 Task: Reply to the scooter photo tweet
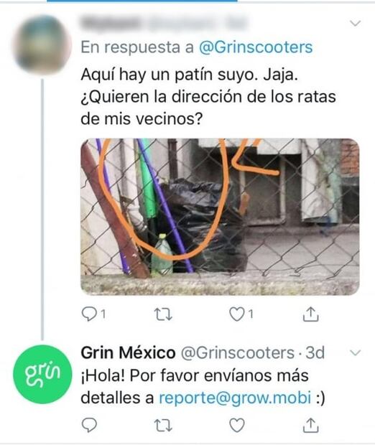[90, 314]
